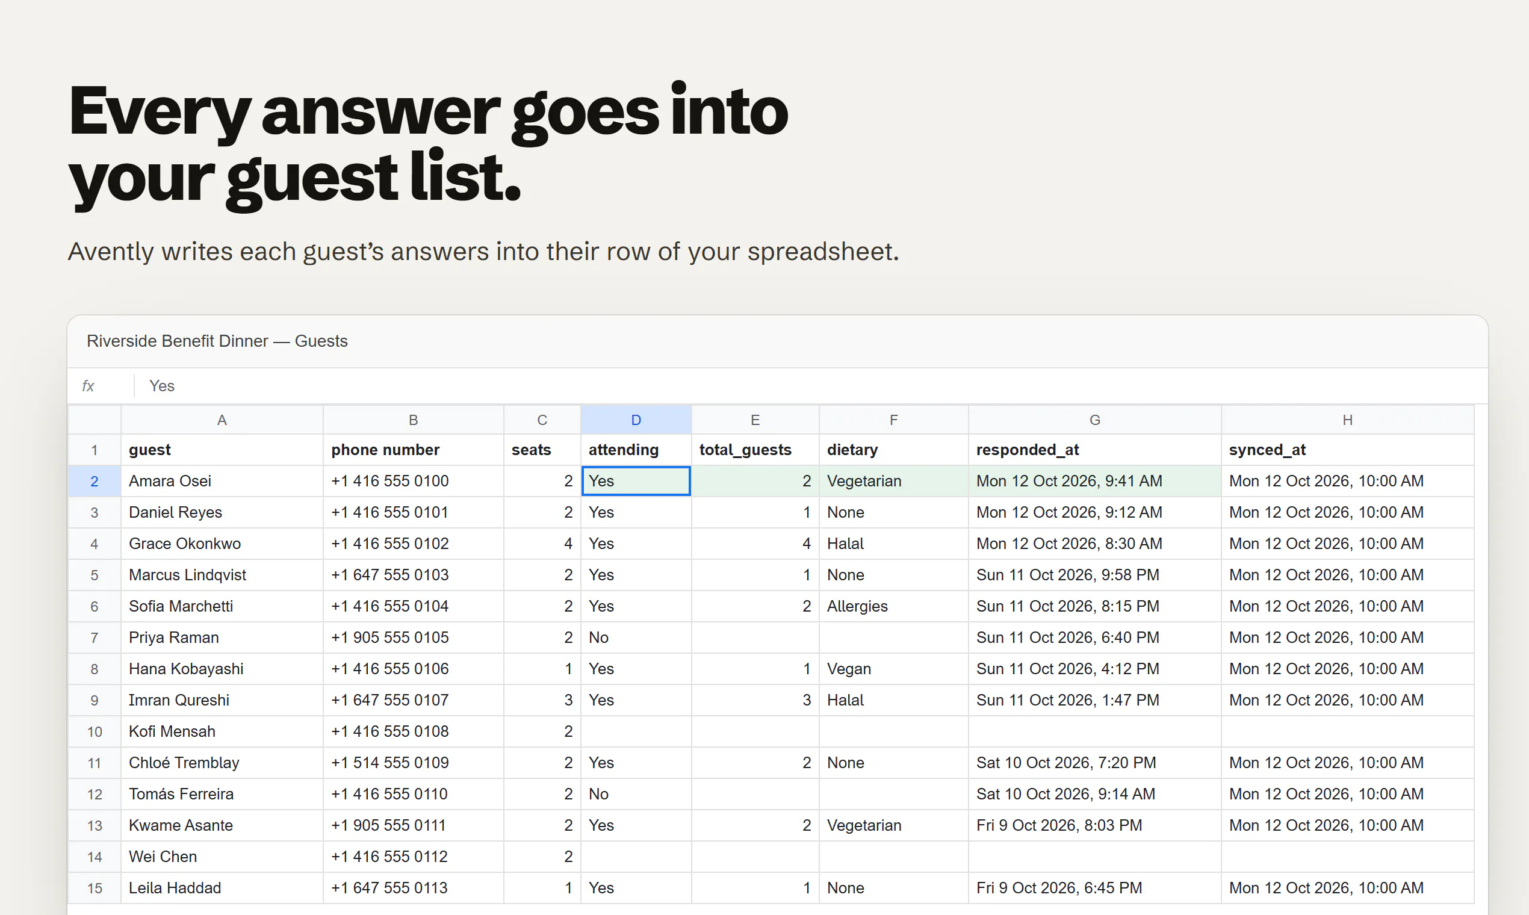Select the 'Hana Kobayashi' cell
This screenshot has width=1529, height=915.
pos(222,669)
